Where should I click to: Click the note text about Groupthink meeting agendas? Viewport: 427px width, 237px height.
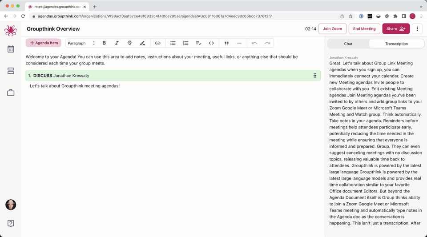(75, 86)
